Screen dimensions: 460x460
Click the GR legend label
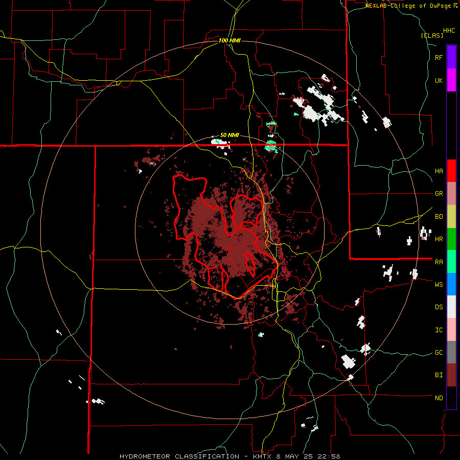pos(439,194)
